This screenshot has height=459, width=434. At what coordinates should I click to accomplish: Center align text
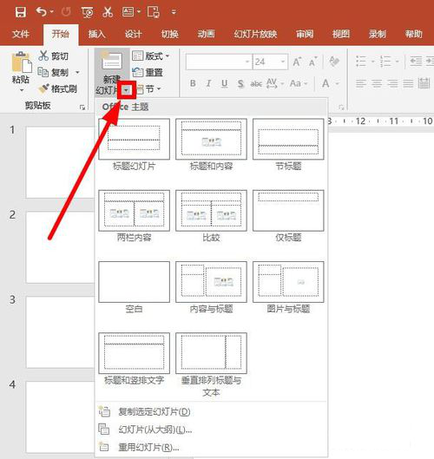tap(377, 83)
